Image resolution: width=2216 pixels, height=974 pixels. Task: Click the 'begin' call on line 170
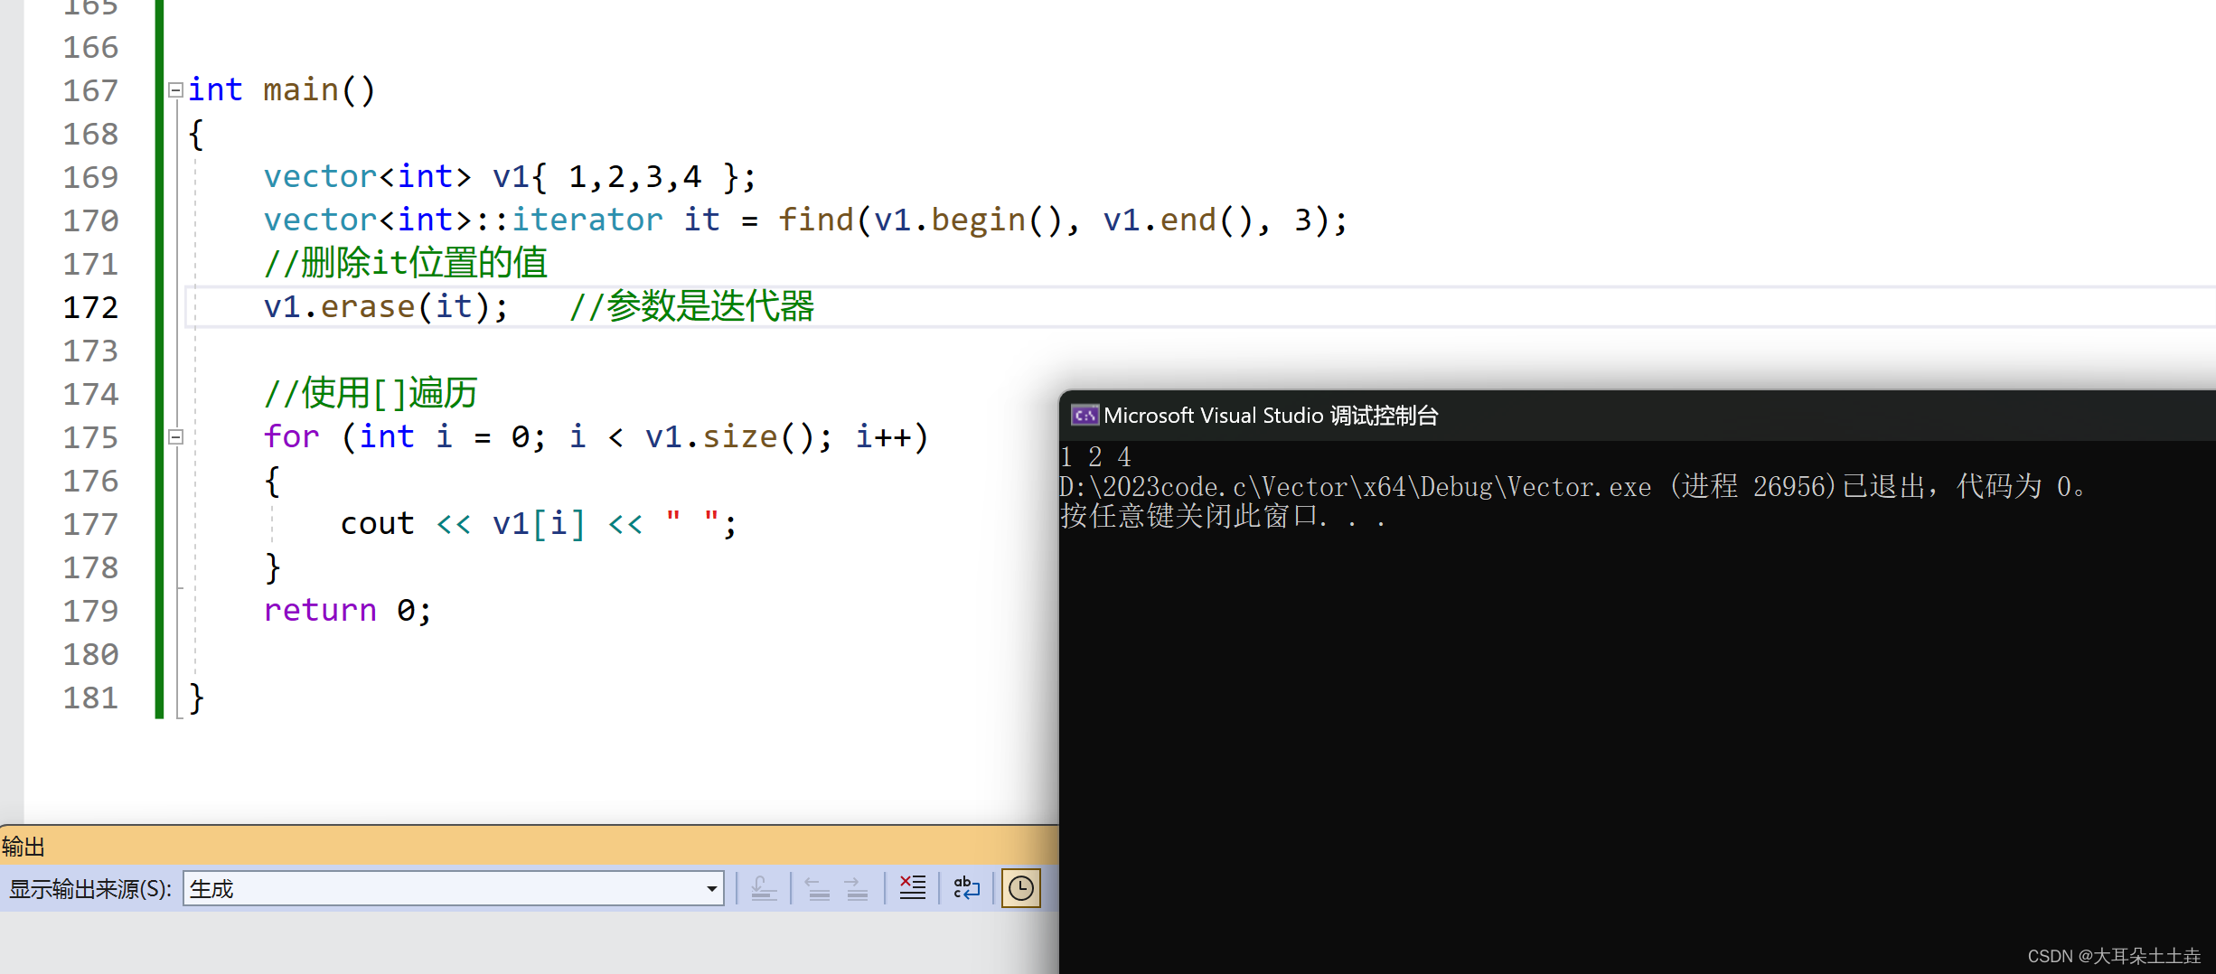click(x=978, y=220)
